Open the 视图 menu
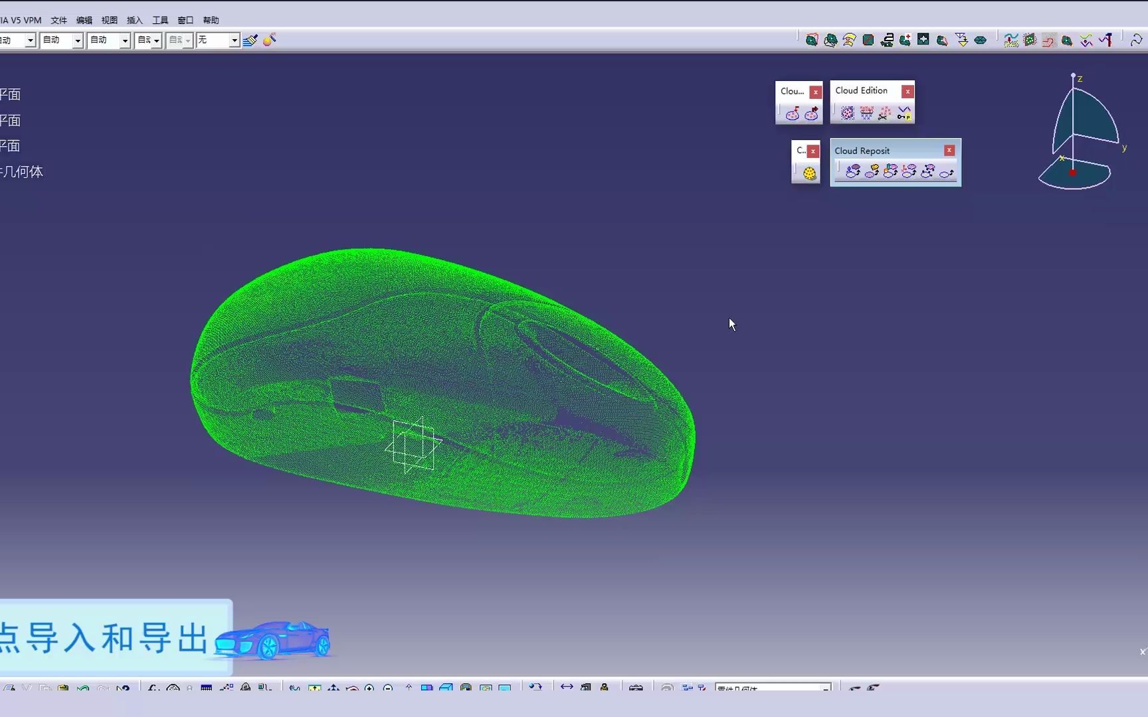 (x=110, y=21)
